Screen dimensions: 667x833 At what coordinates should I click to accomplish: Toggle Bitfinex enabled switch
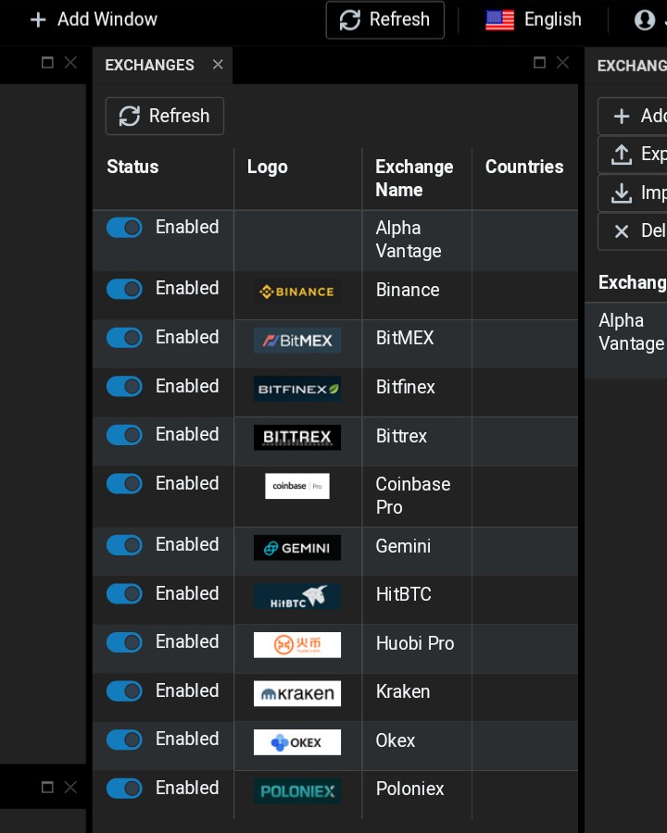[124, 386]
